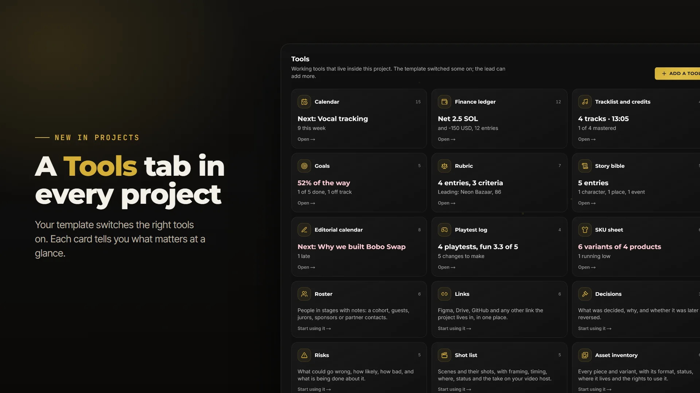Click the Links chain icon
The height and width of the screenshot is (393, 700).
[x=444, y=294]
